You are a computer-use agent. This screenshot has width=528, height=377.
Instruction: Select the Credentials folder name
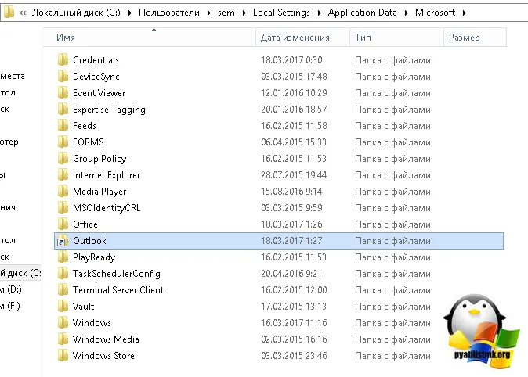click(96, 60)
